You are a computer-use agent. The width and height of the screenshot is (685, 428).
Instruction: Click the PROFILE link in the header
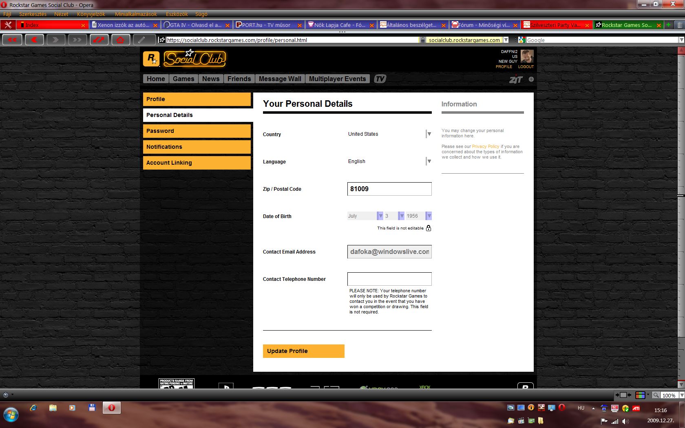pyautogui.click(x=504, y=67)
